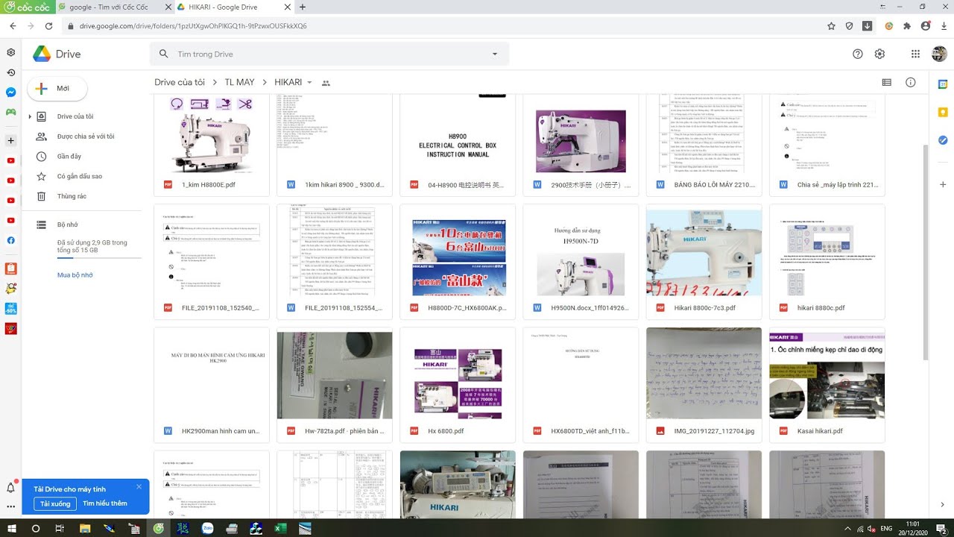Image resolution: width=954 pixels, height=537 pixels.
Task: Select H8800D-7C_HX6800AK file
Action: 458,262
